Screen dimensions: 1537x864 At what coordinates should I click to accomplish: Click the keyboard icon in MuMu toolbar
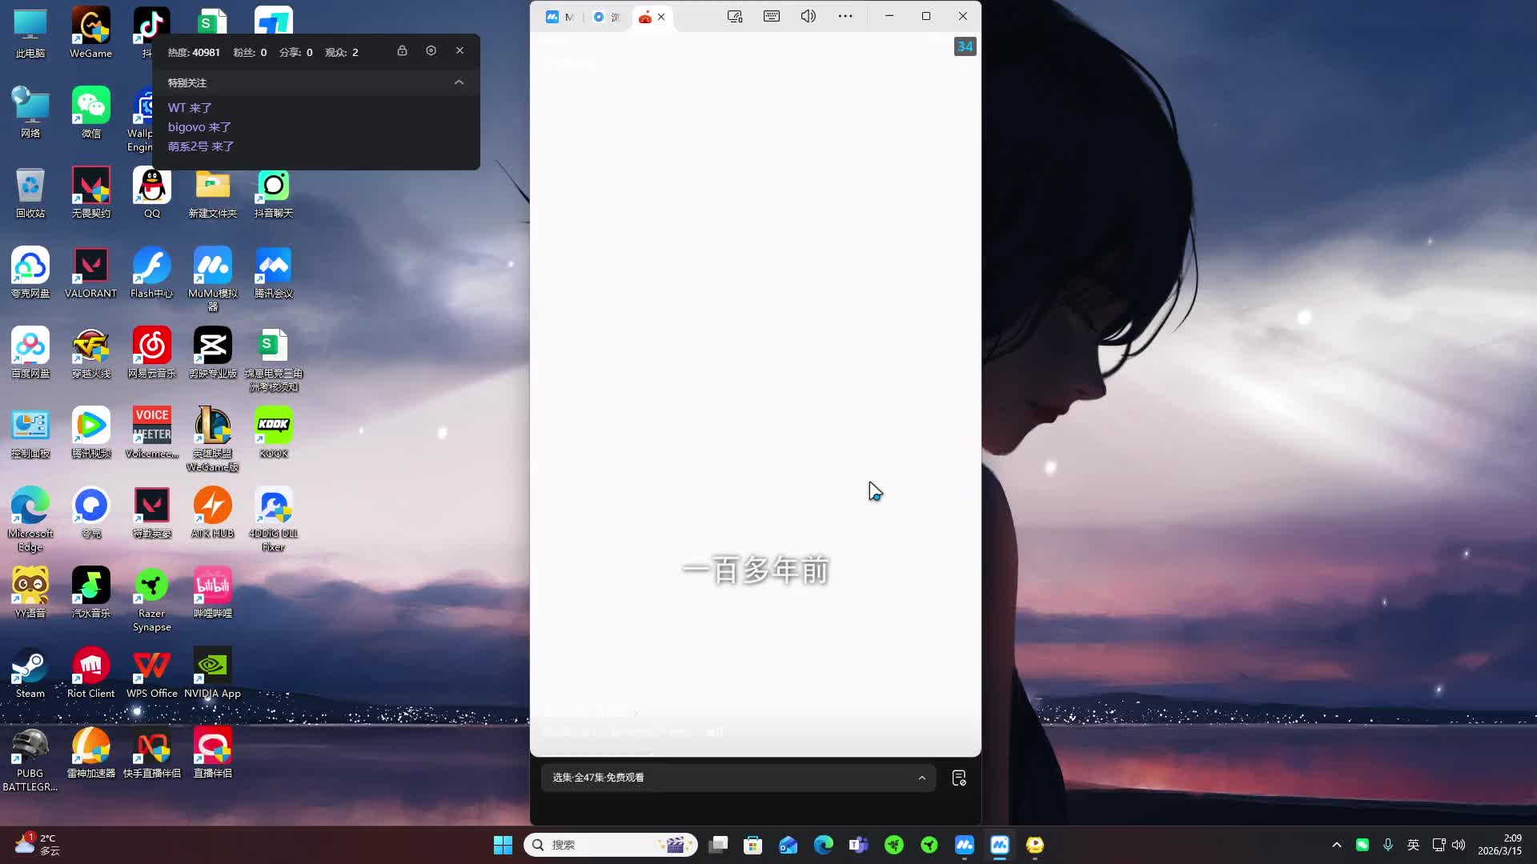[x=771, y=16]
